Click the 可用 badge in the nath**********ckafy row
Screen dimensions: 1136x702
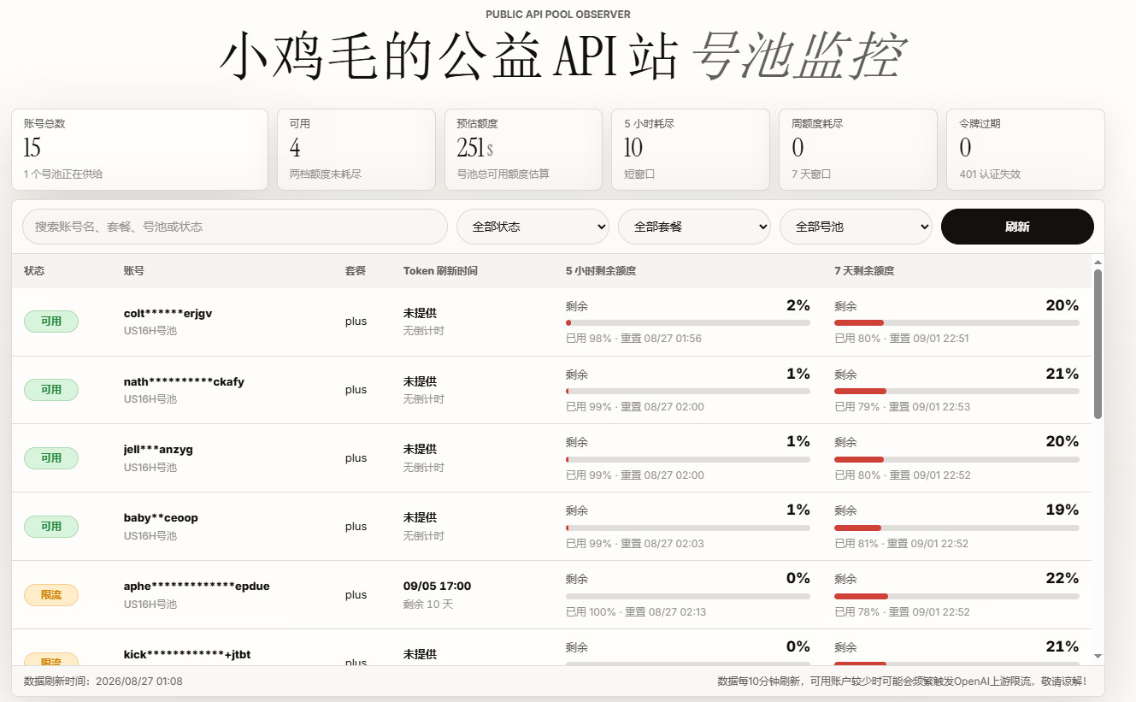51,390
